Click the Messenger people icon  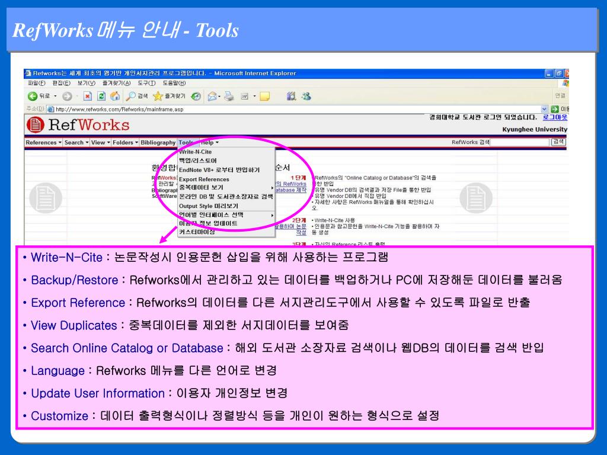(x=306, y=96)
